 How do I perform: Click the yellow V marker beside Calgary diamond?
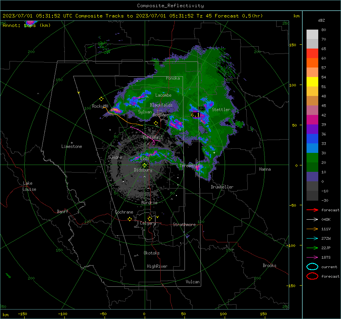(x=157, y=217)
